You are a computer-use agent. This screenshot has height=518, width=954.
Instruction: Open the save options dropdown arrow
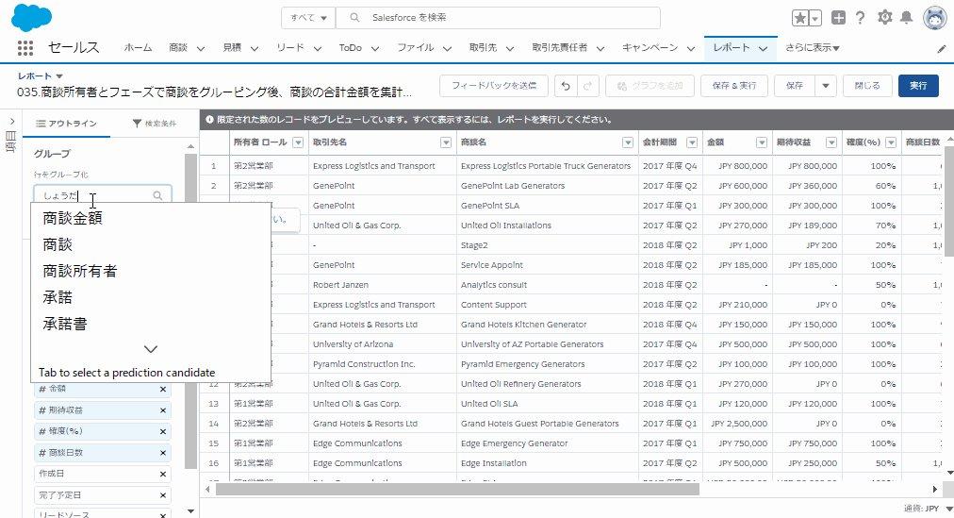tap(826, 86)
